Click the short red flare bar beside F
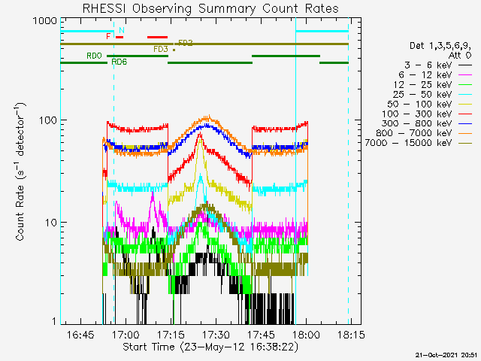This screenshot has height=361, width=481. (x=119, y=37)
